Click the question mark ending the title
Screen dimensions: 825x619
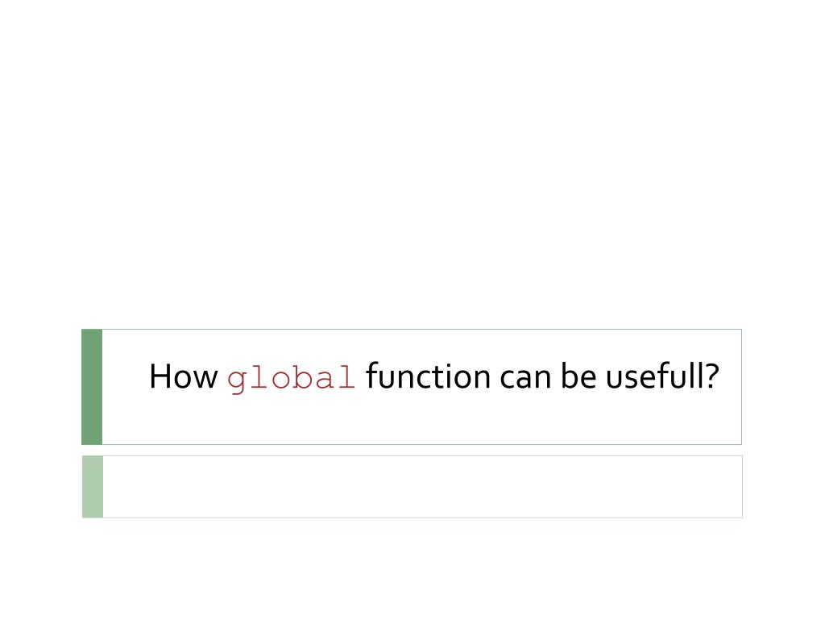(712, 376)
